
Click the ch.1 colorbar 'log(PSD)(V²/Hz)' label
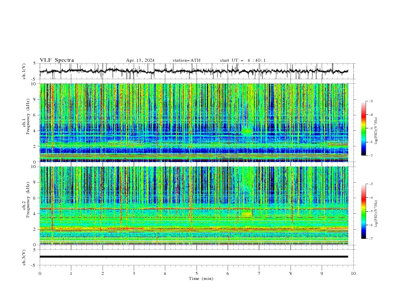376,131
